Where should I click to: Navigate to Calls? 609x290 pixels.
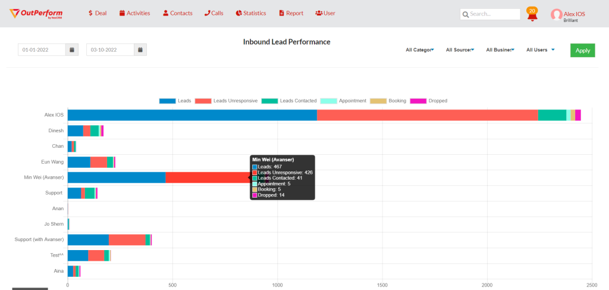[214, 13]
